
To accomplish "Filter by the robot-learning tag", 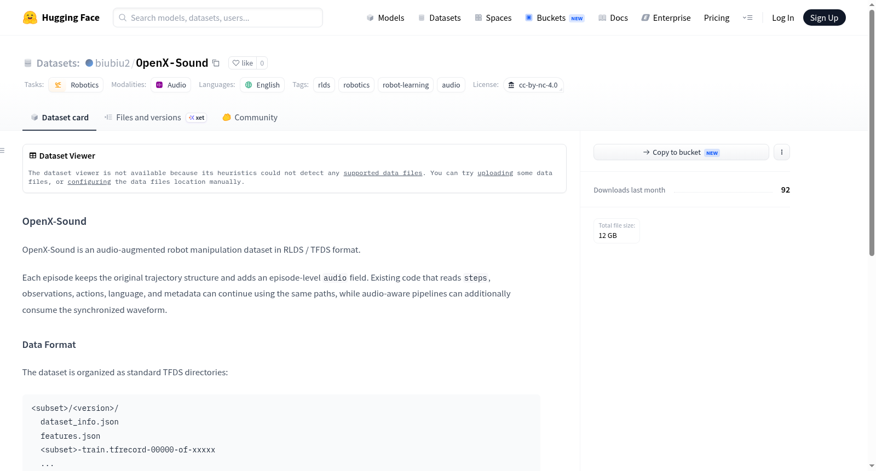I will pyautogui.click(x=406, y=85).
